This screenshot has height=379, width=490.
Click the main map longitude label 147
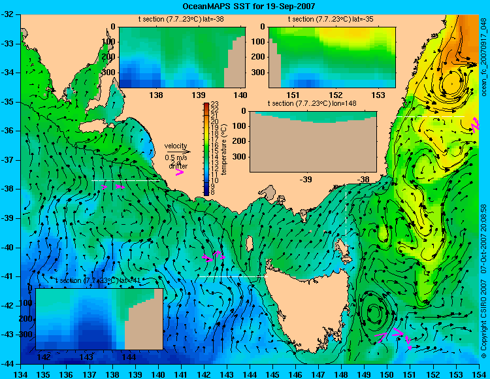pyautogui.click(x=318, y=374)
